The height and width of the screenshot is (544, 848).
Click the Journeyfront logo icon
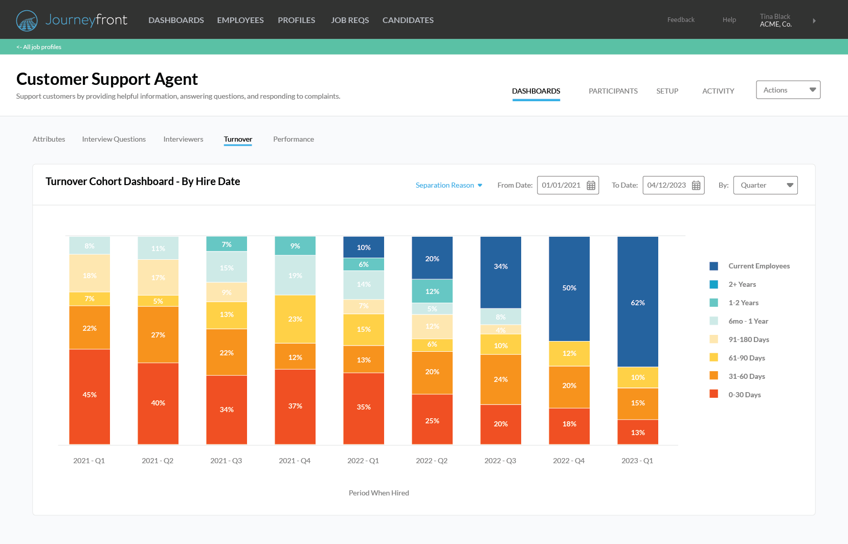[x=27, y=20]
